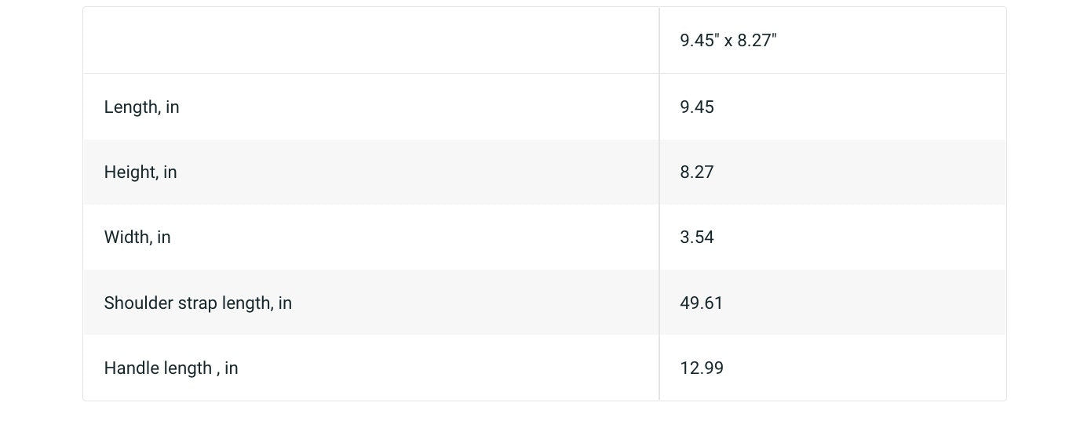Select the "Width, in" label
Screen dimensions: 1091x428
pyautogui.click(x=137, y=238)
